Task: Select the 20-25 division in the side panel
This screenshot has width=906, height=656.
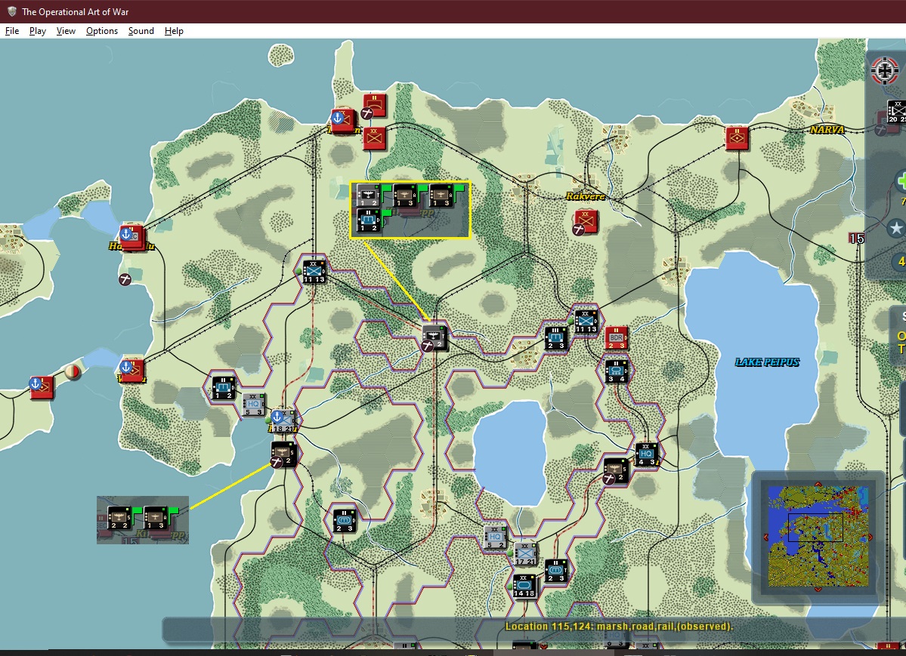Action: (x=896, y=112)
